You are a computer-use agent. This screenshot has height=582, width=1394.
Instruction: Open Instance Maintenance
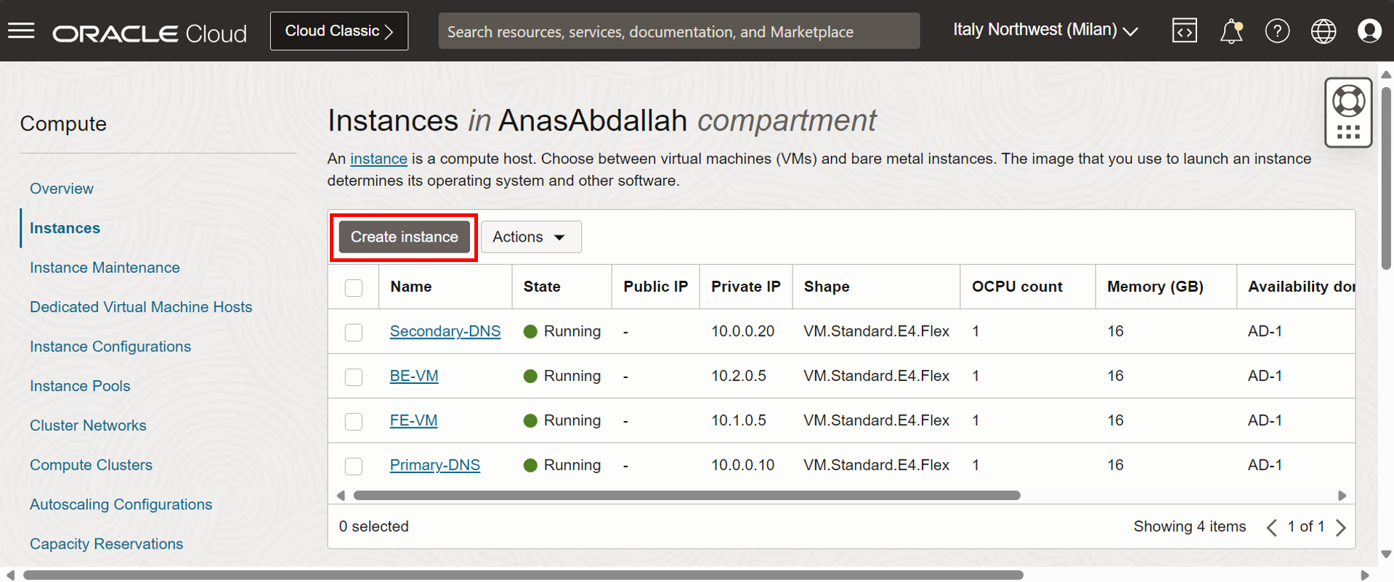point(105,267)
